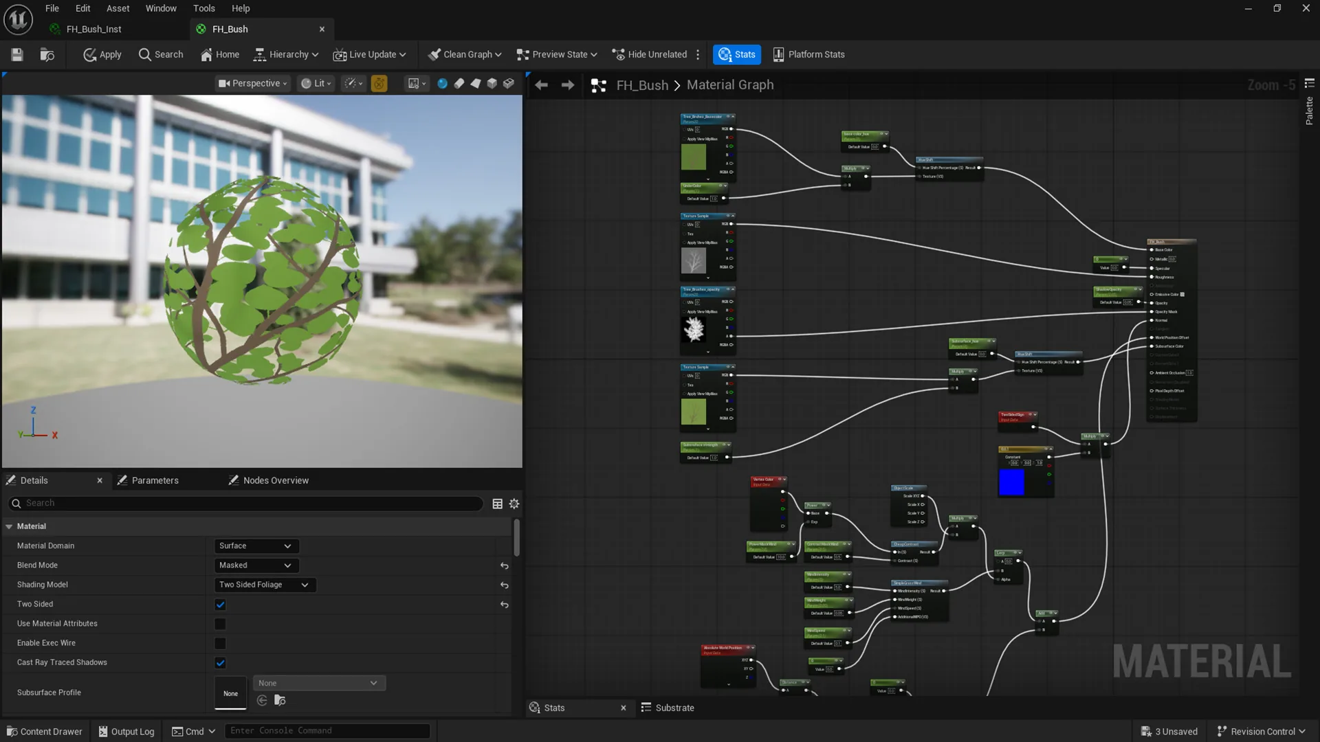Close the Details panel tab
Viewport: 1320px width, 742px height.
coord(100,480)
